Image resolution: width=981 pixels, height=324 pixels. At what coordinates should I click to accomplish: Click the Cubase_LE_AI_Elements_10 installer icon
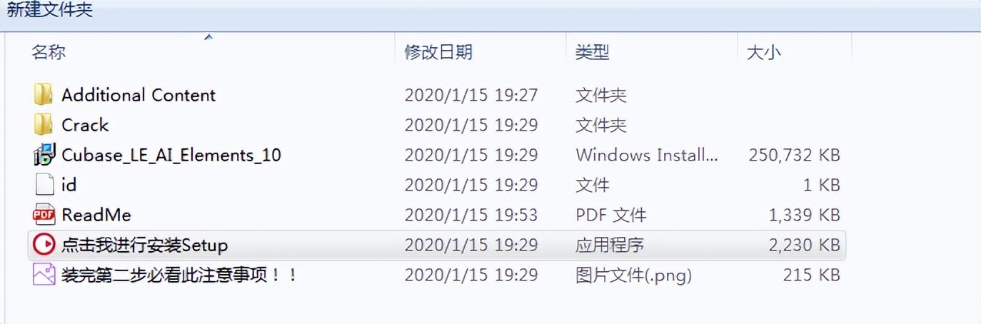coord(44,154)
